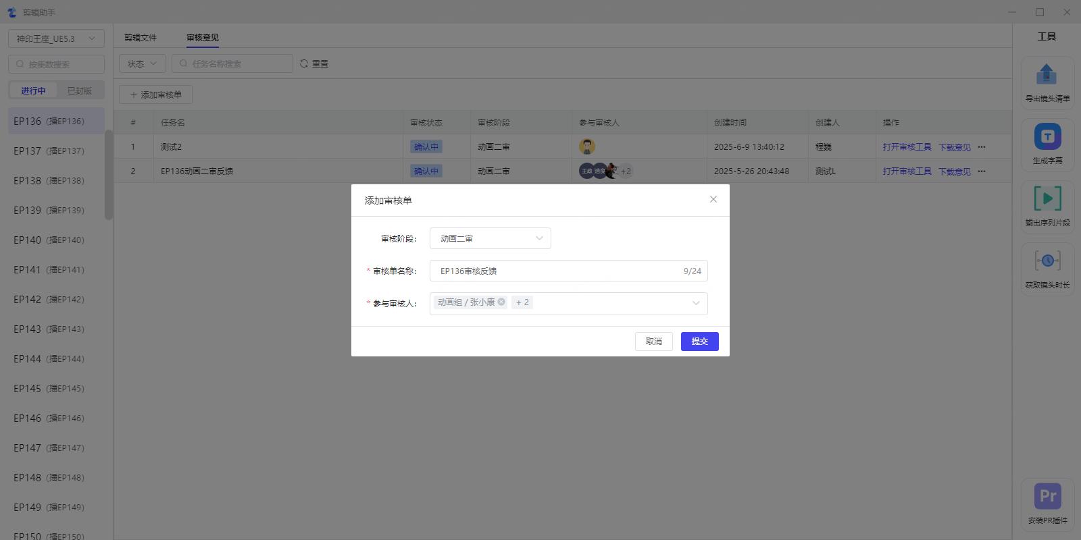Select EP140 in the episode list
Screen dimensions: 1081x540
(49, 240)
